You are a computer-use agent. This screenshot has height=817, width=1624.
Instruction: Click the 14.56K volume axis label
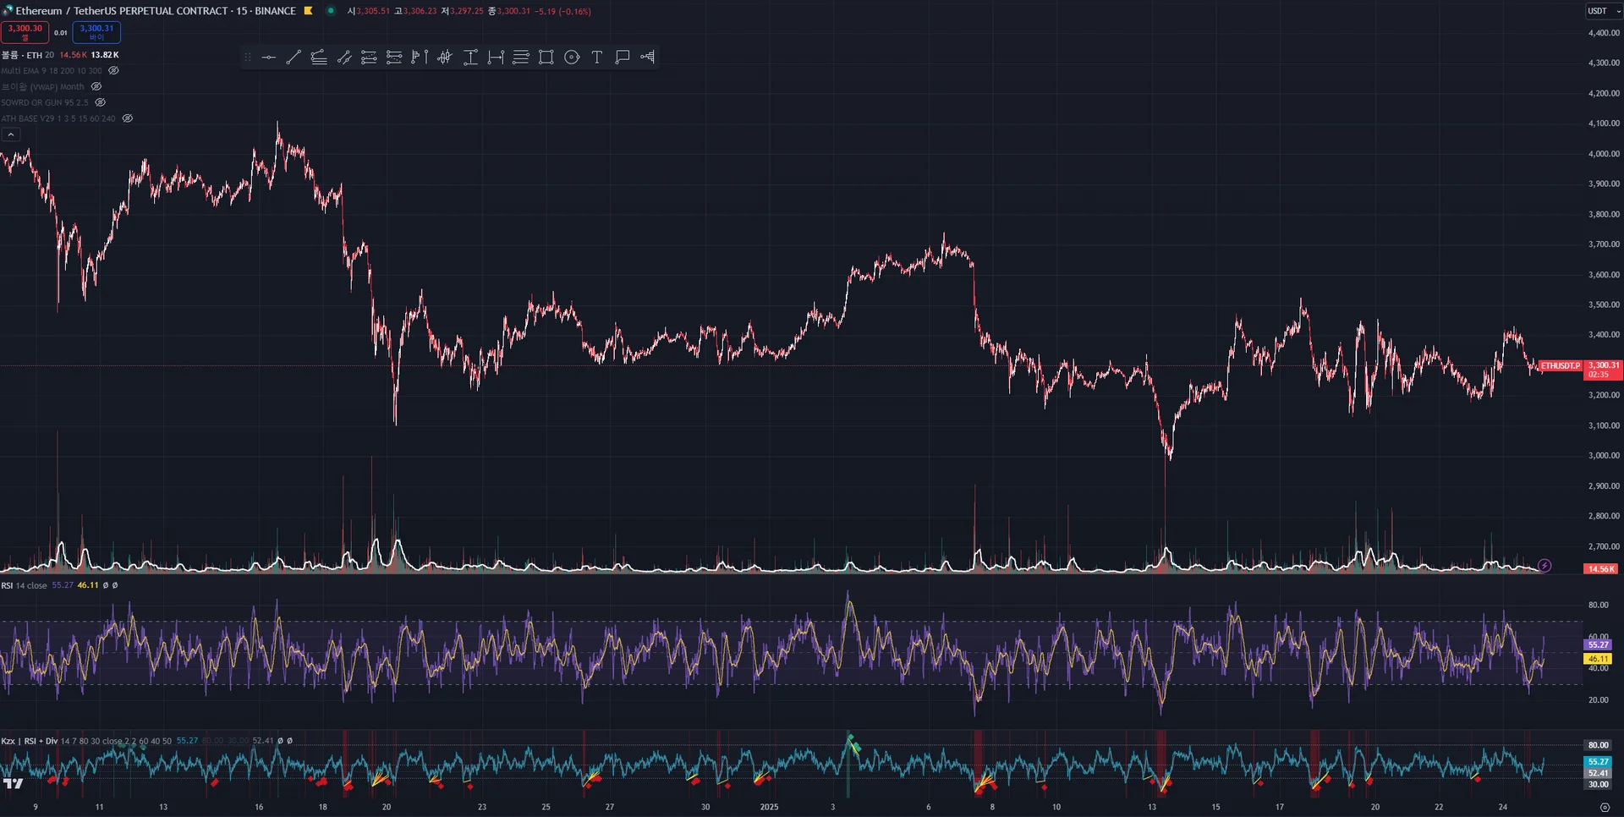pos(1600,569)
